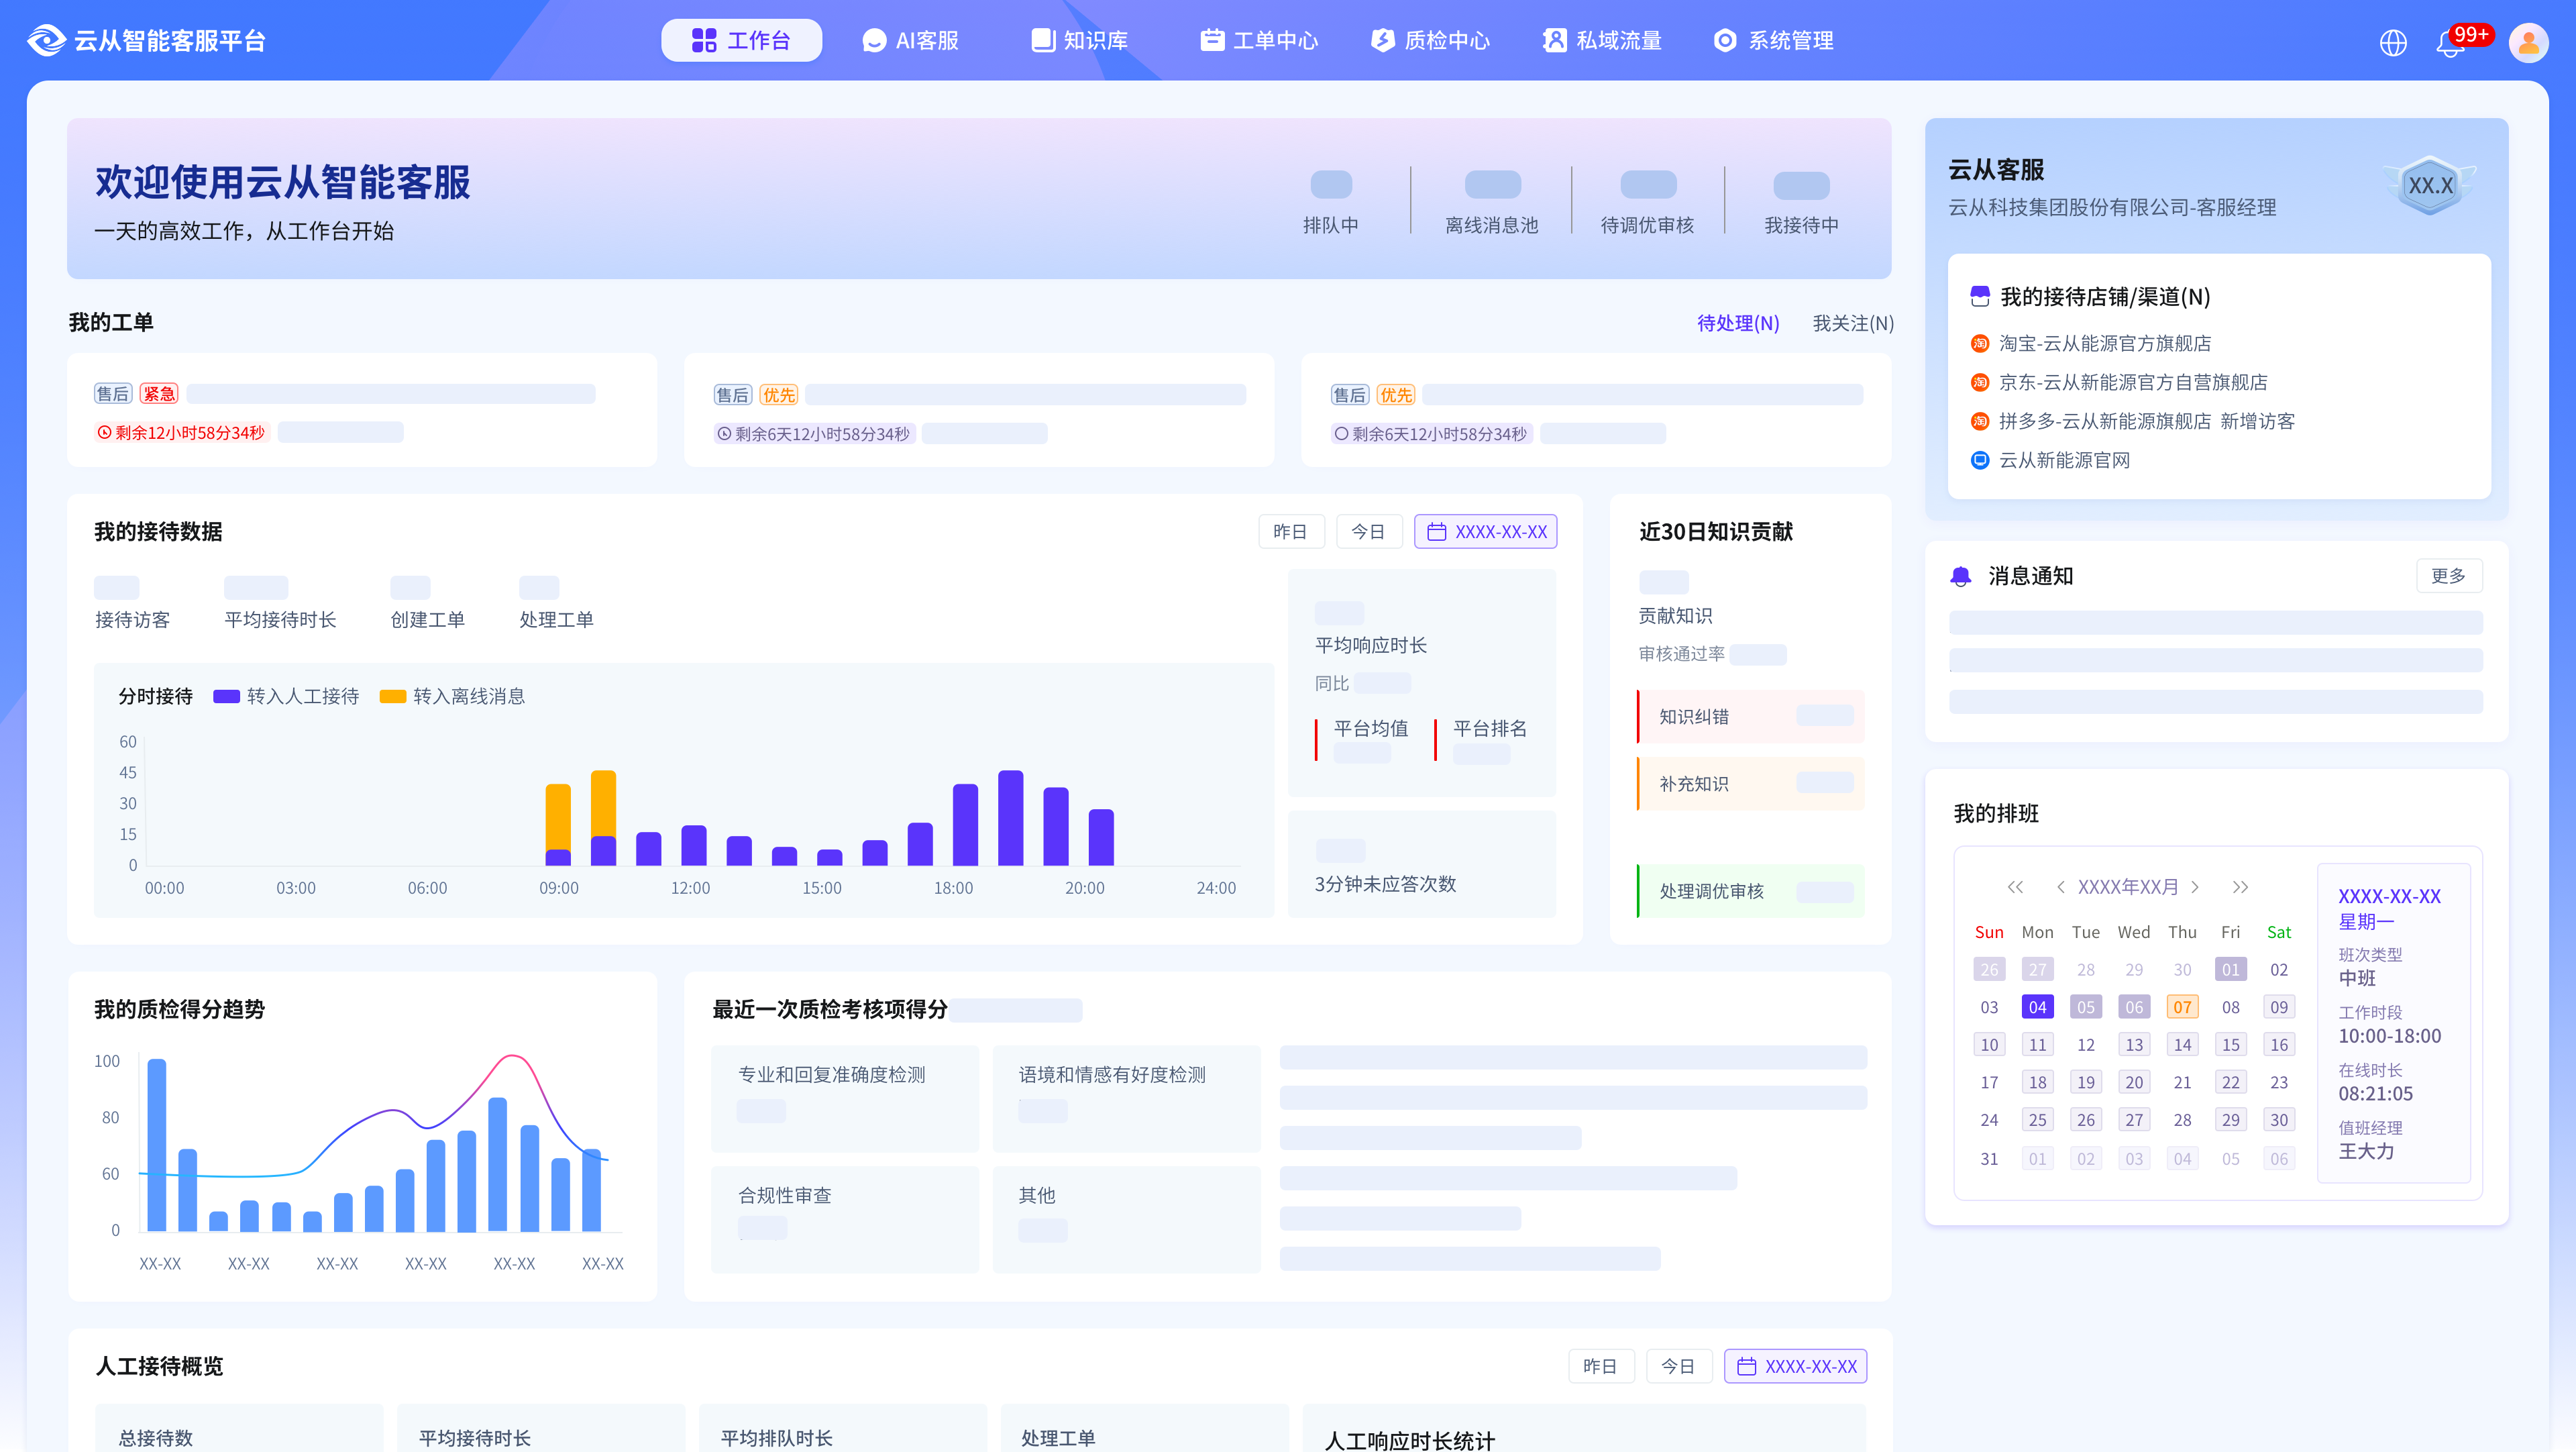Switch to 我关注(N) tab
The width and height of the screenshot is (2576, 1452).
(1852, 323)
